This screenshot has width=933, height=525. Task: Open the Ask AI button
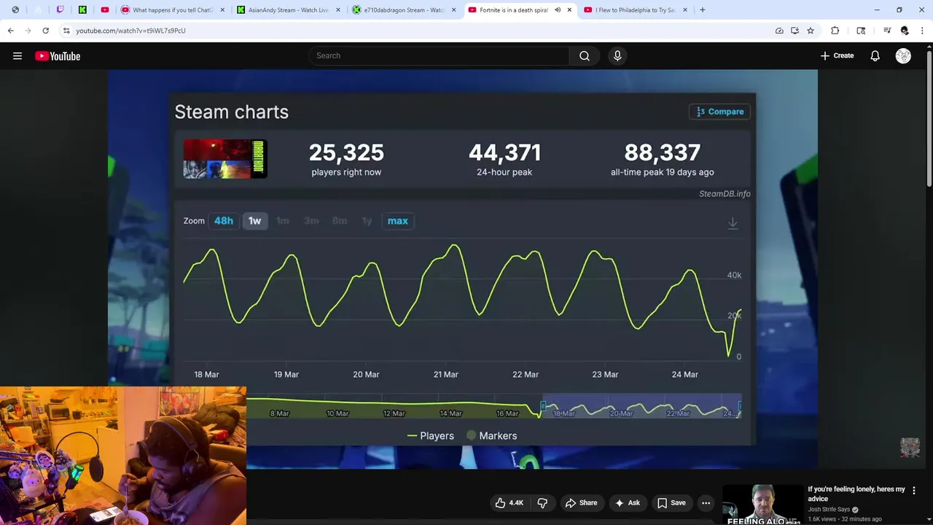(627, 502)
